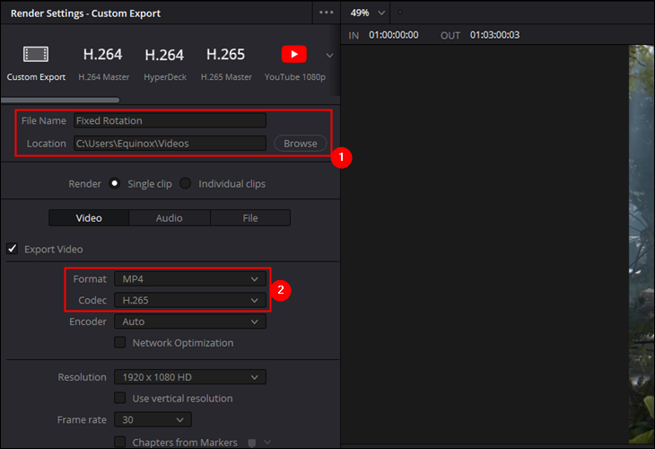Choose the YouTube 1080p preset icon
This screenshot has width=655, height=449.
pyautogui.click(x=293, y=55)
